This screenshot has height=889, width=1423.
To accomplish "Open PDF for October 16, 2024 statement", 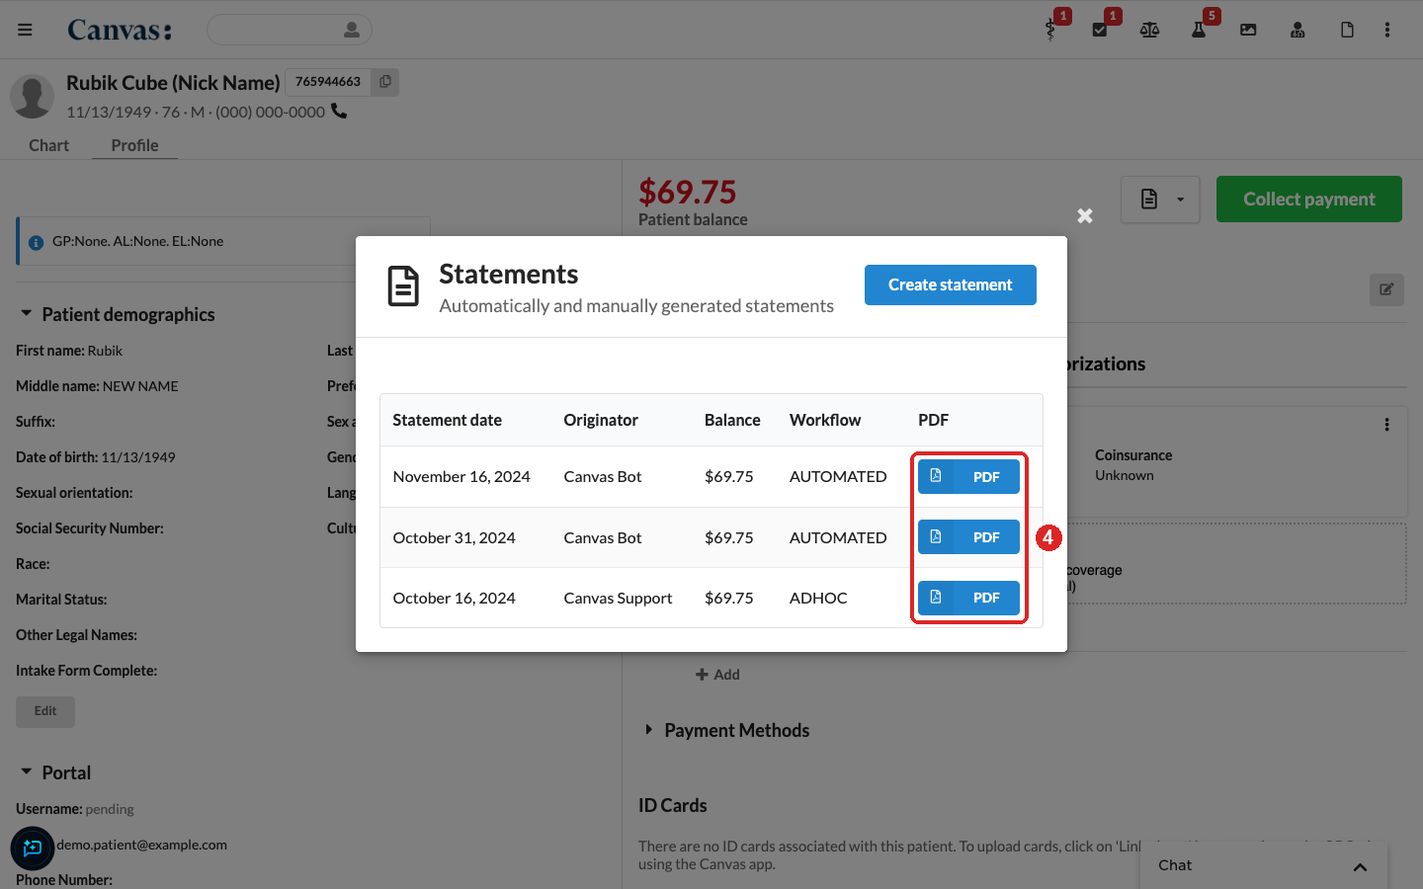I will (x=968, y=598).
